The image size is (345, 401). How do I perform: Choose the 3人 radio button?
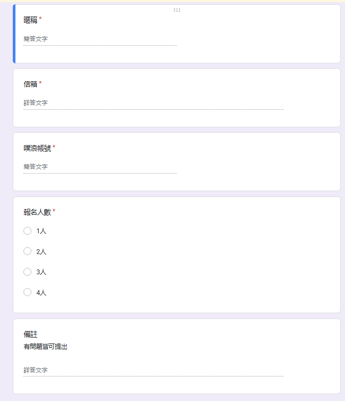click(27, 272)
